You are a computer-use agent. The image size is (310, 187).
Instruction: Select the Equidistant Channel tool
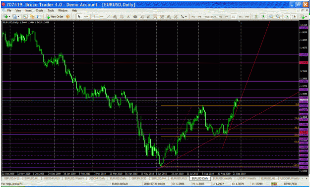tap(115, 17)
